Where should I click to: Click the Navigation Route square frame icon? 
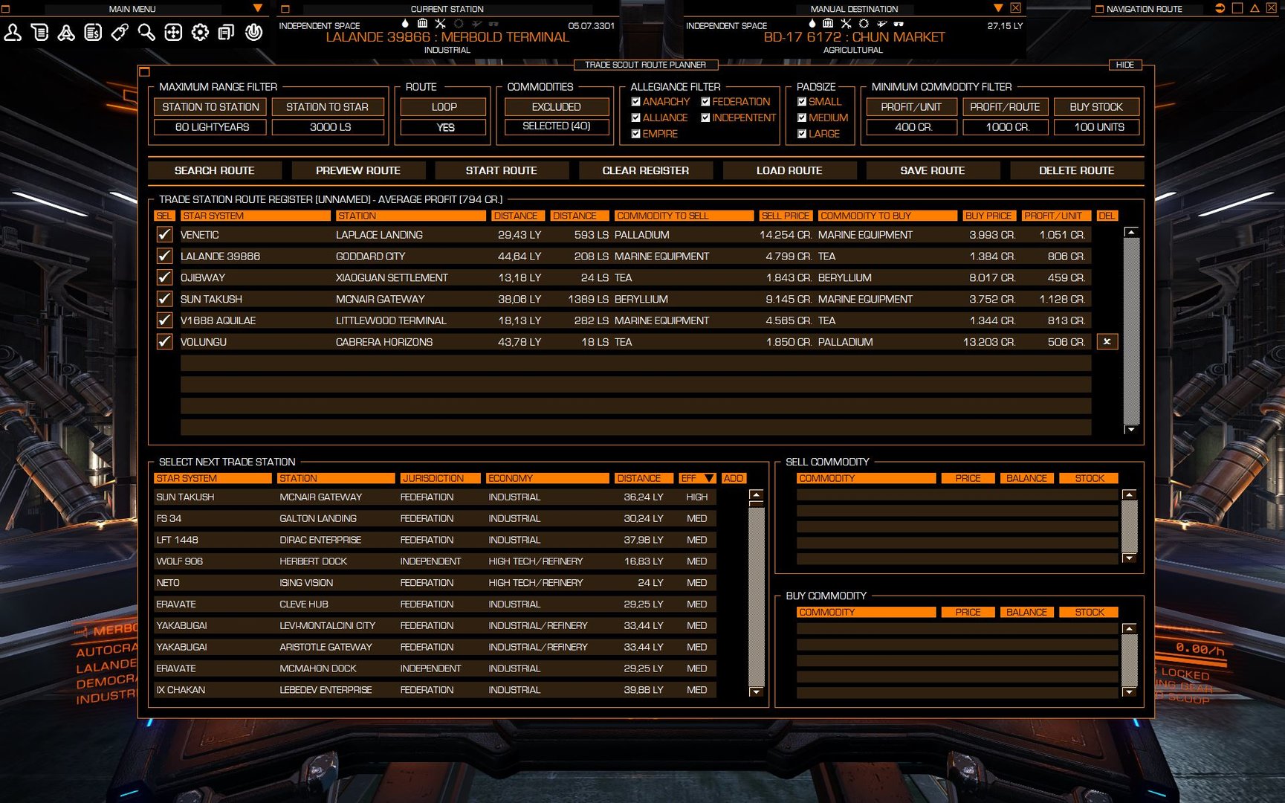tap(1237, 8)
